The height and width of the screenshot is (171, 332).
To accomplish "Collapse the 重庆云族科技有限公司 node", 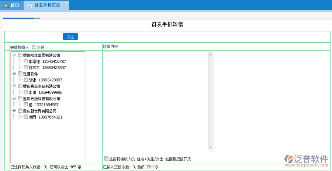I will pos(14,99).
